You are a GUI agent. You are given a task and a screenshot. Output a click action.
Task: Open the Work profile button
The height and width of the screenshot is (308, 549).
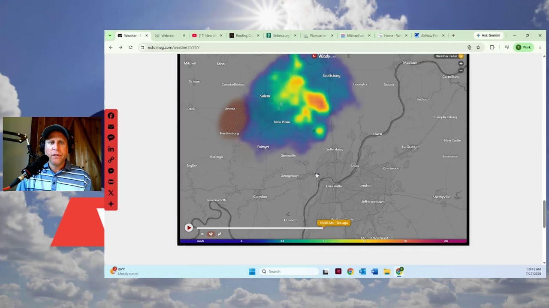(523, 47)
